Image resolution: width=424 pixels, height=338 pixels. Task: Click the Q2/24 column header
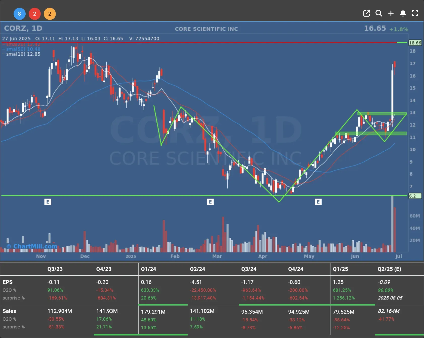[x=197, y=269]
